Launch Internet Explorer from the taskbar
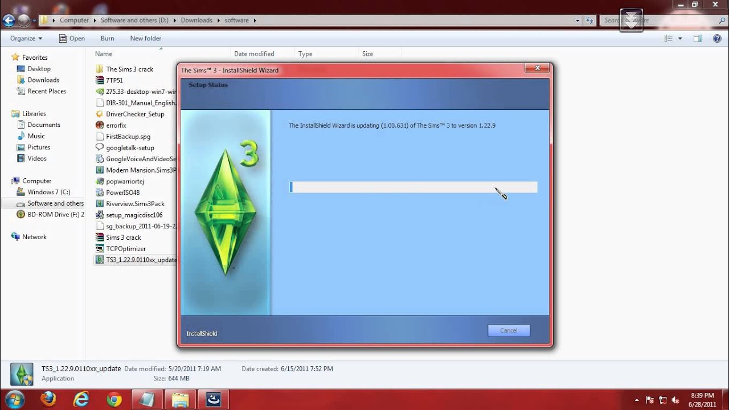Screen dimensions: 729x410 point(81,400)
